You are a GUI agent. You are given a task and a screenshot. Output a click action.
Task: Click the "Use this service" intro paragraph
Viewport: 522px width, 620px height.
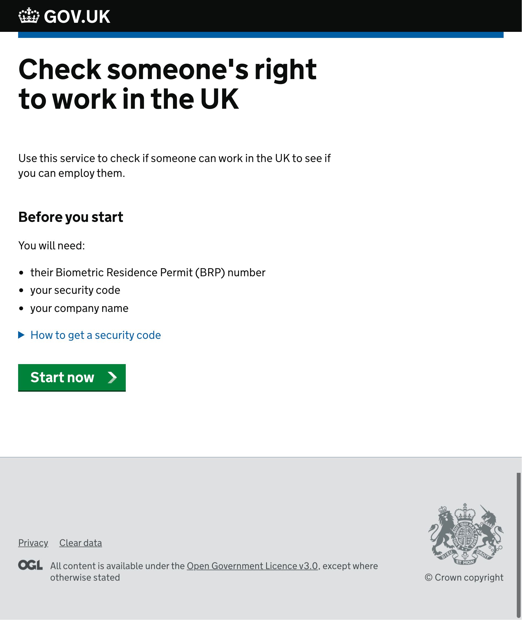click(174, 165)
